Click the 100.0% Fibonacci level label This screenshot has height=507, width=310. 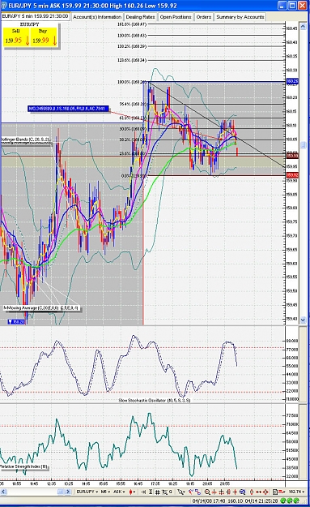pyautogui.click(x=132, y=82)
